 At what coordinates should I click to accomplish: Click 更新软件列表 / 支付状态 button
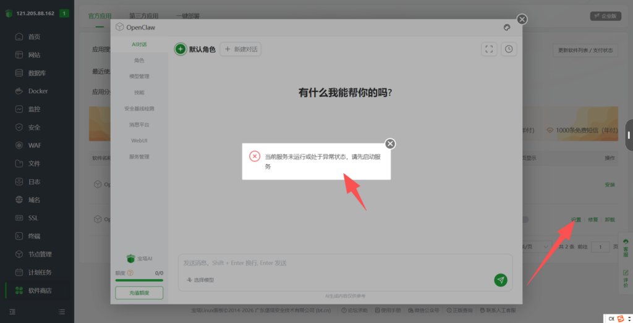pyautogui.click(x=585, y=51)
